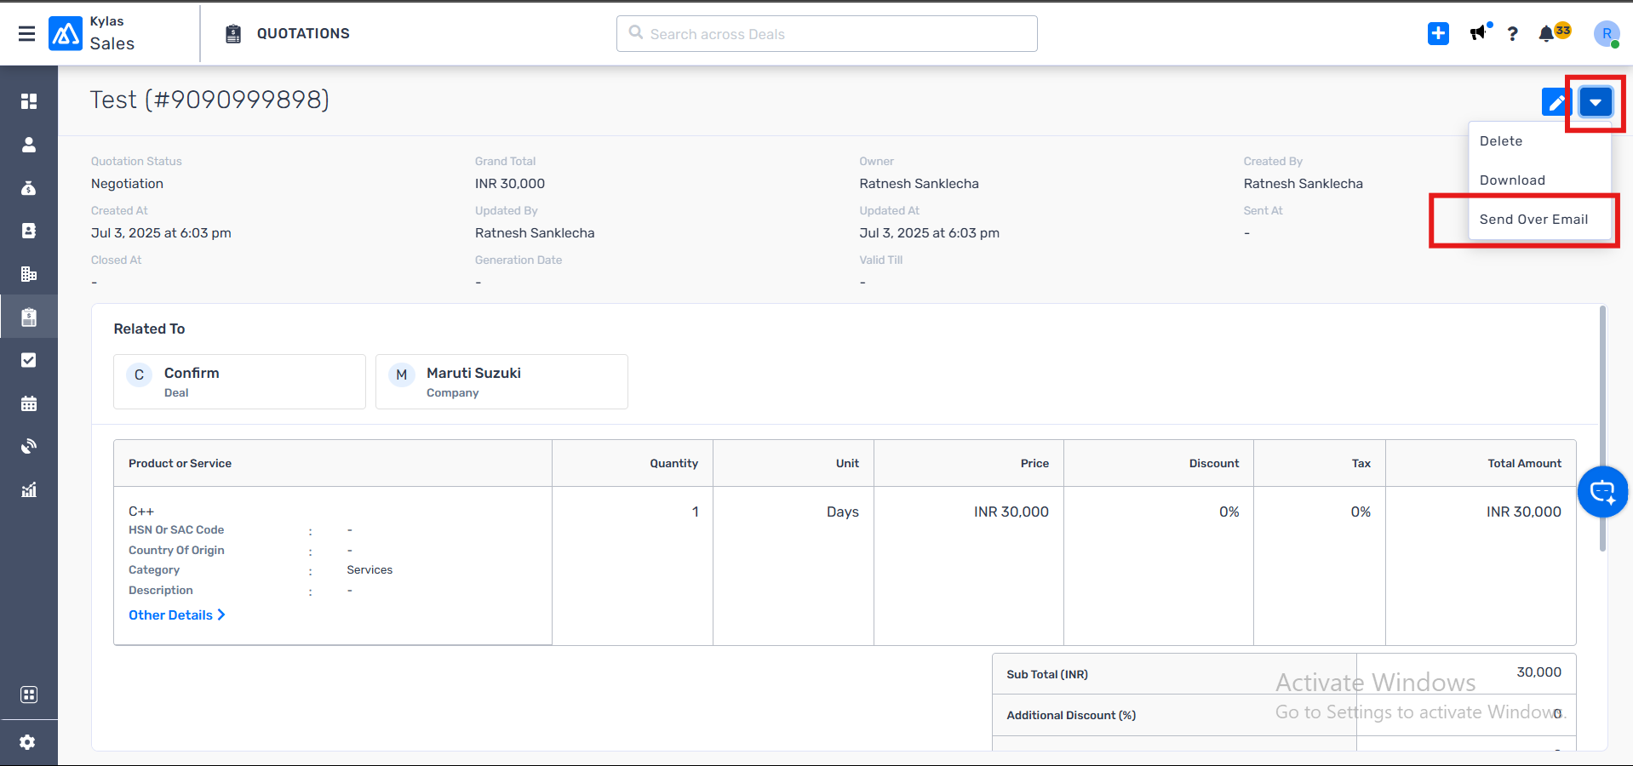1633x766 pixels.
Task: Click the QUOTATIONS header label
Action: (x=303, y=34)
